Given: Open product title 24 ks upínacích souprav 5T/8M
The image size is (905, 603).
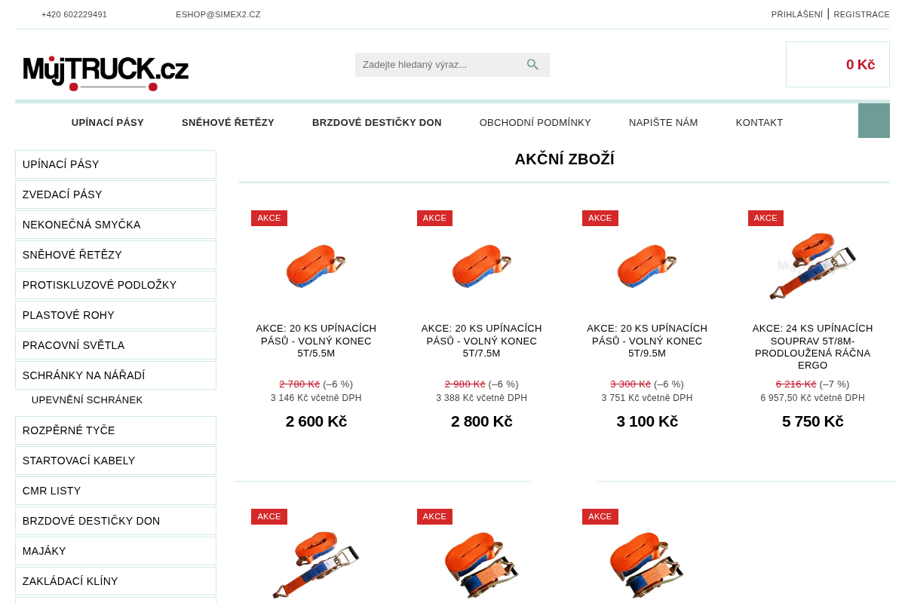Looking at the screenshot, I should click(x=812, y=347).
